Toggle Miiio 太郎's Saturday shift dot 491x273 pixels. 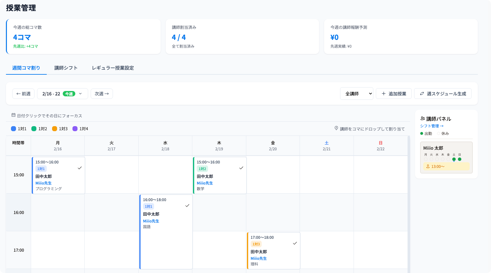tap(454, 159)
